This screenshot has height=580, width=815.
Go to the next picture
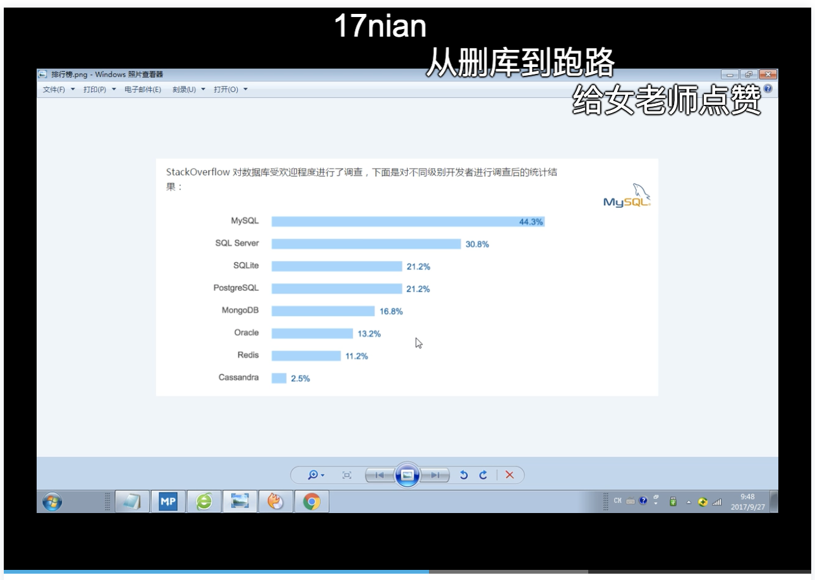coord(435,475)
